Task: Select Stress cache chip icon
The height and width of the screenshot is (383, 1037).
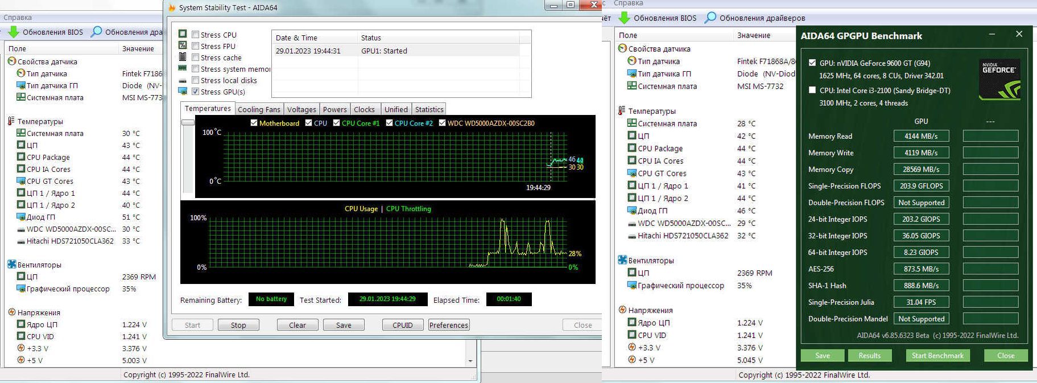Action: tap(183, 57)
